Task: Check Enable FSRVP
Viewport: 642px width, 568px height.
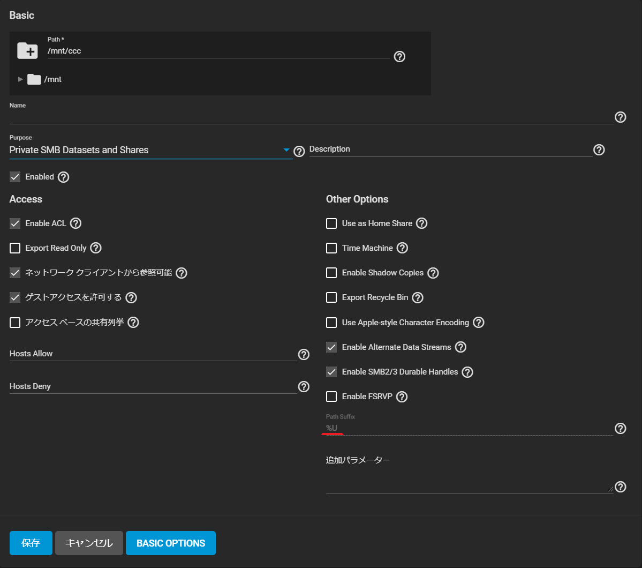Action: pos(331,397)
